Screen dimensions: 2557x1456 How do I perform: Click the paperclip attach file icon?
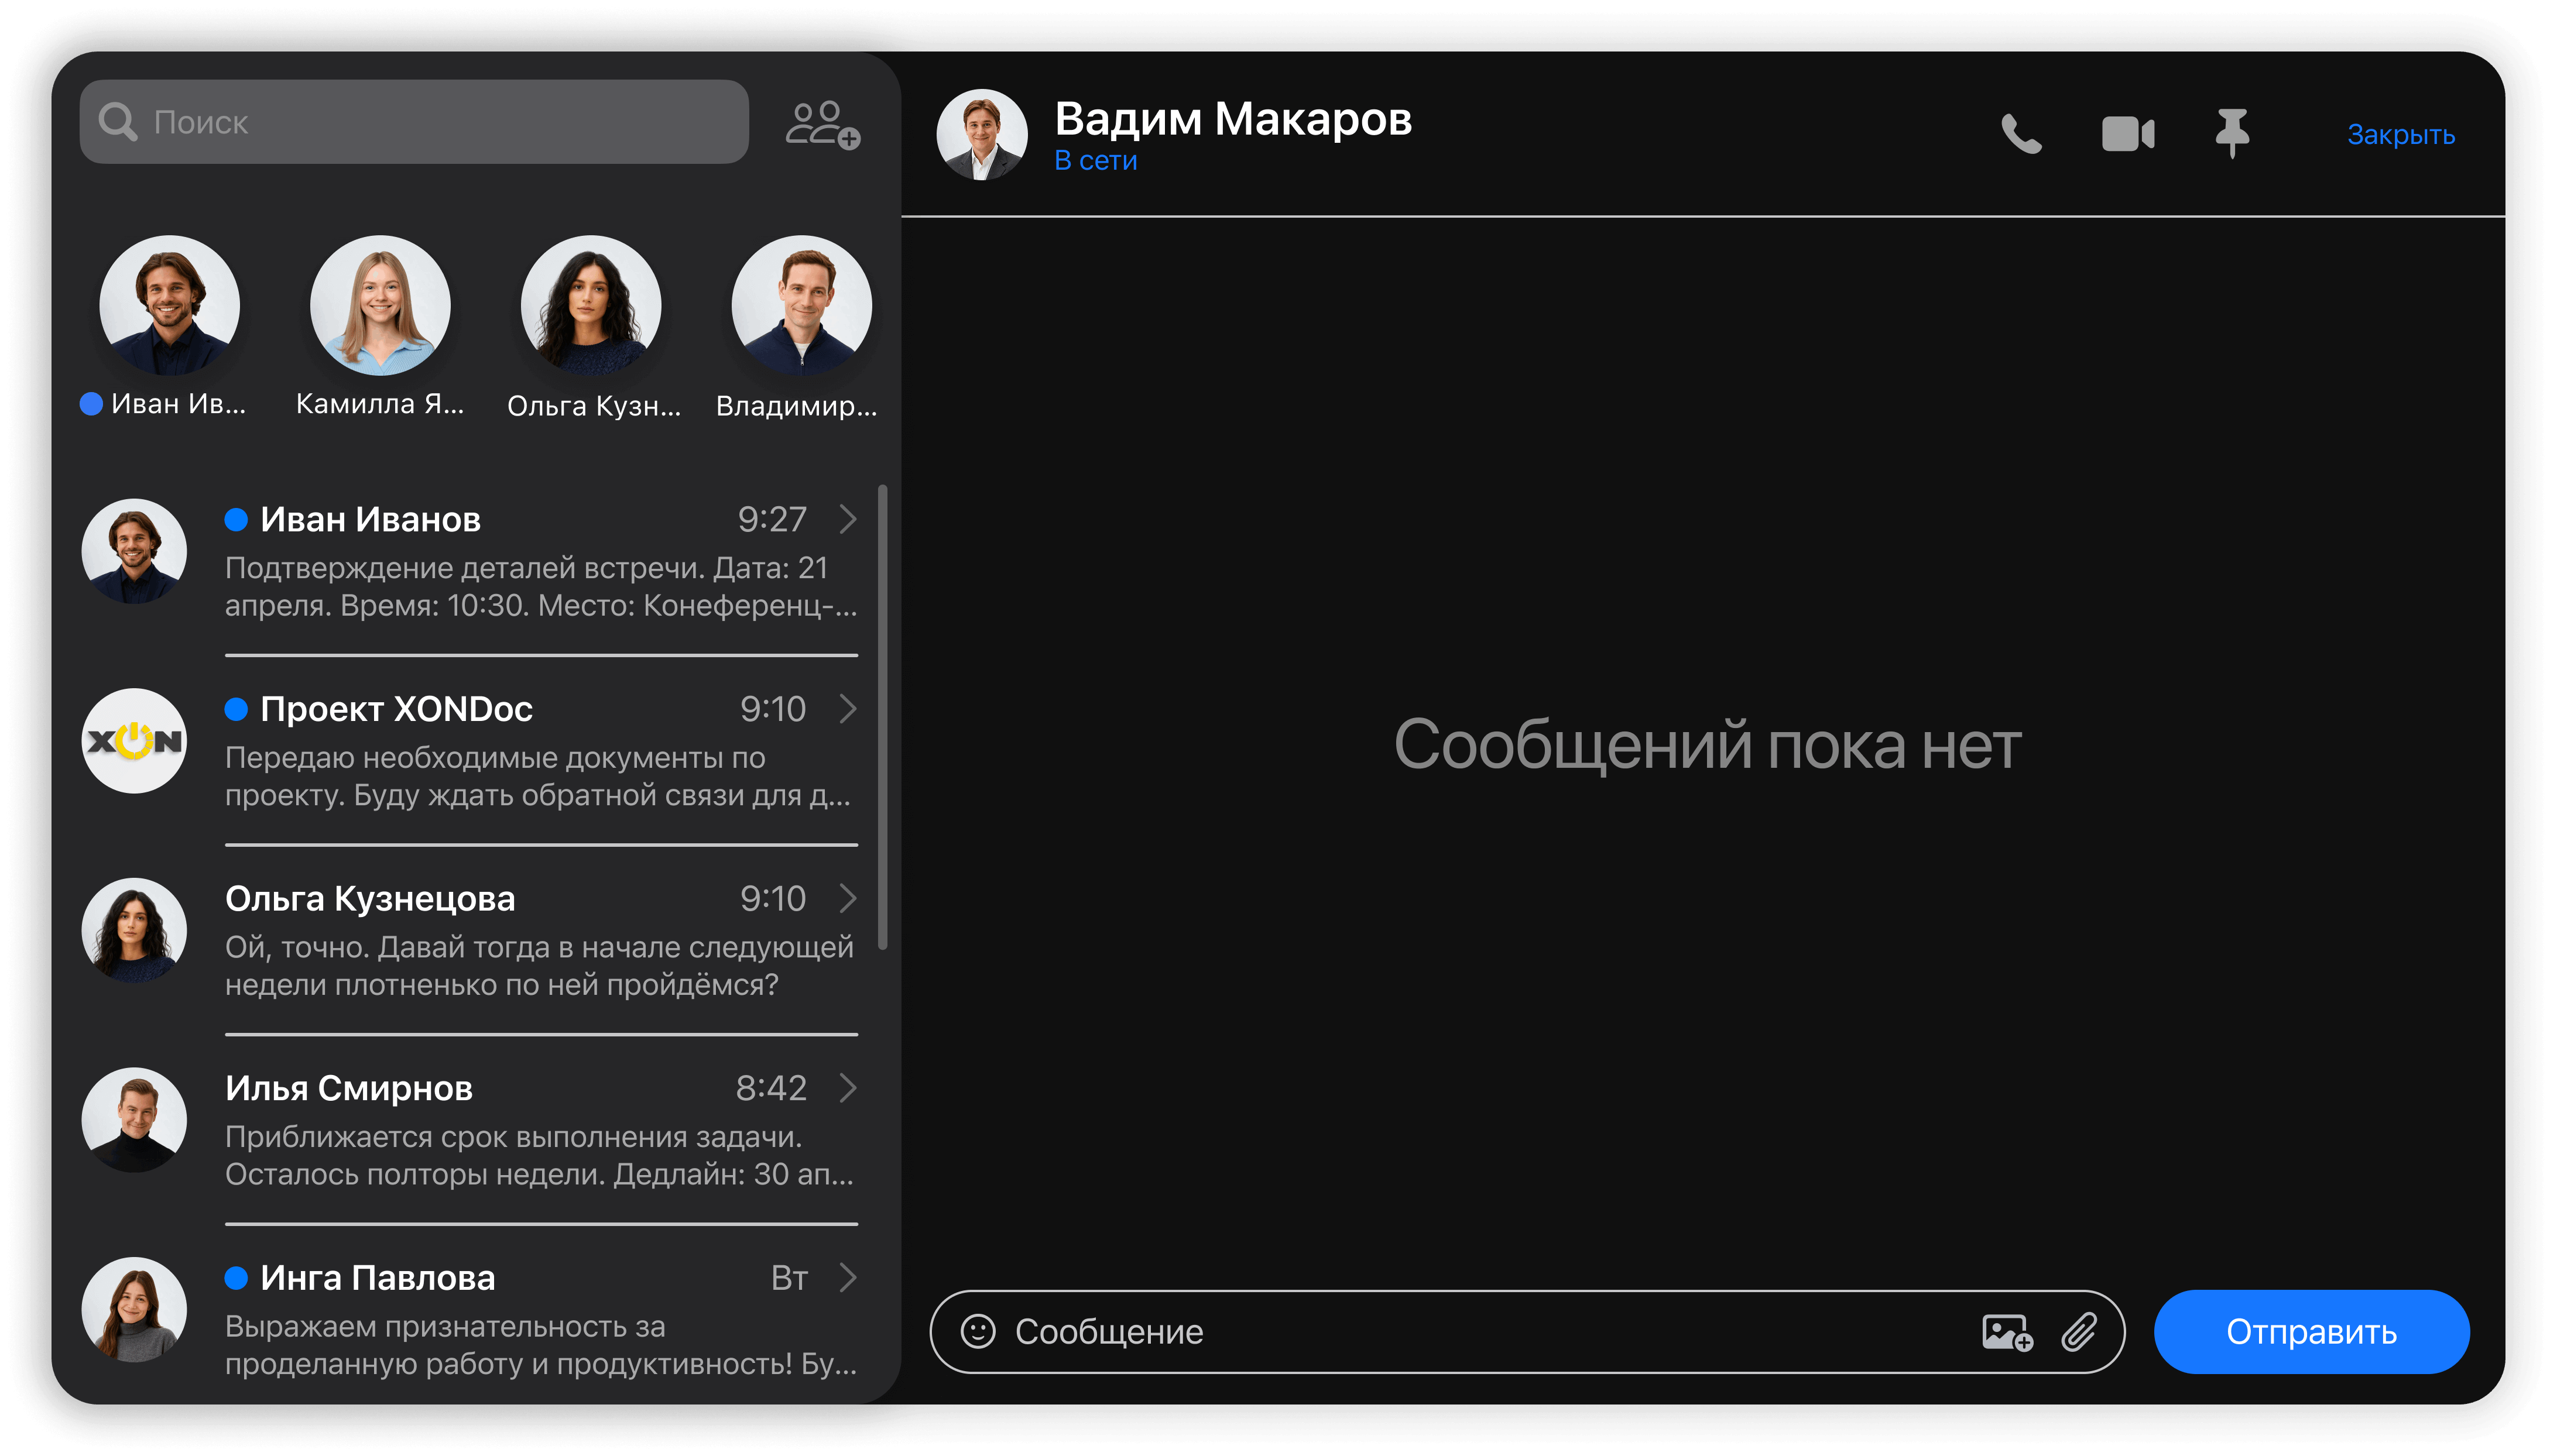click(x=2079, y=1332)
